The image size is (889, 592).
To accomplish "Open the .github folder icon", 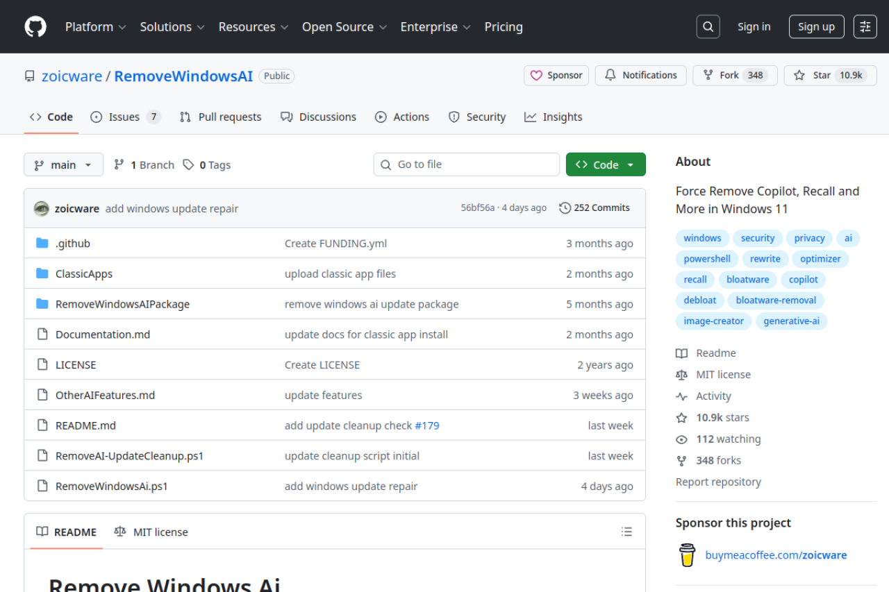I will (42, 244).
